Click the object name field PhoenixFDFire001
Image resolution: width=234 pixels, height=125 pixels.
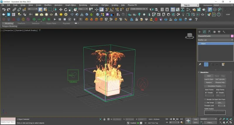click(214, 36)
